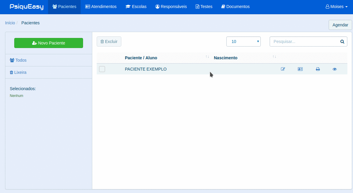Click the Nenhum selected status text
Screen dimensions: 353x193
(16, 95)
